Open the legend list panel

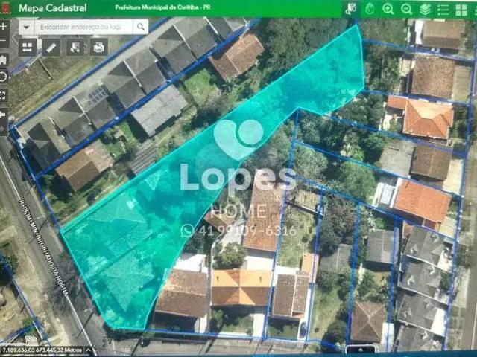(443, 9)
